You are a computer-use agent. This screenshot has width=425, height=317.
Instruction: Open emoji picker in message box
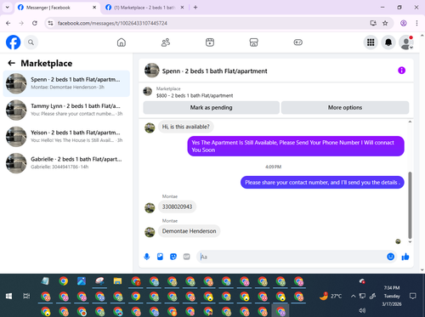[390, 257]
